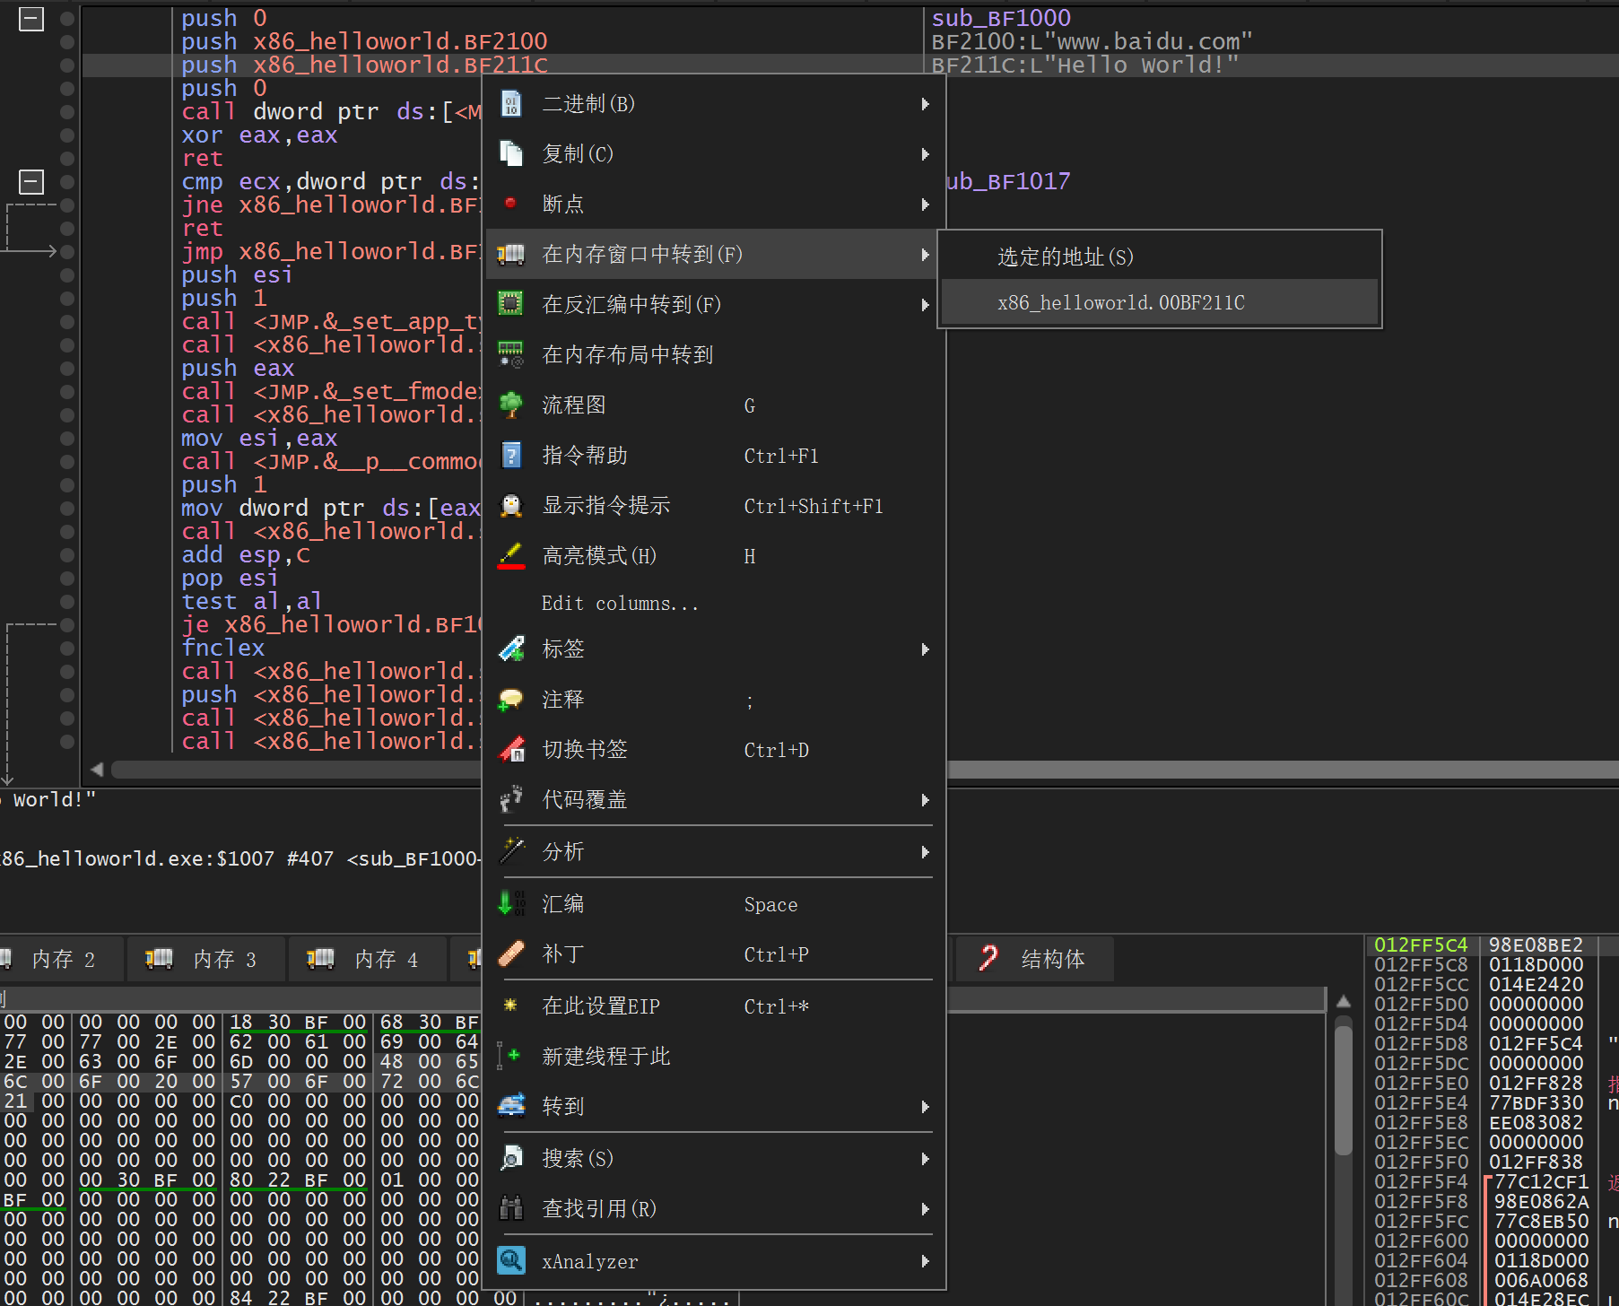Select x86_helloworld.00BF211C submenu entry
Viewport: 1619px width, 1306px height.
(x=1121, y=303)
